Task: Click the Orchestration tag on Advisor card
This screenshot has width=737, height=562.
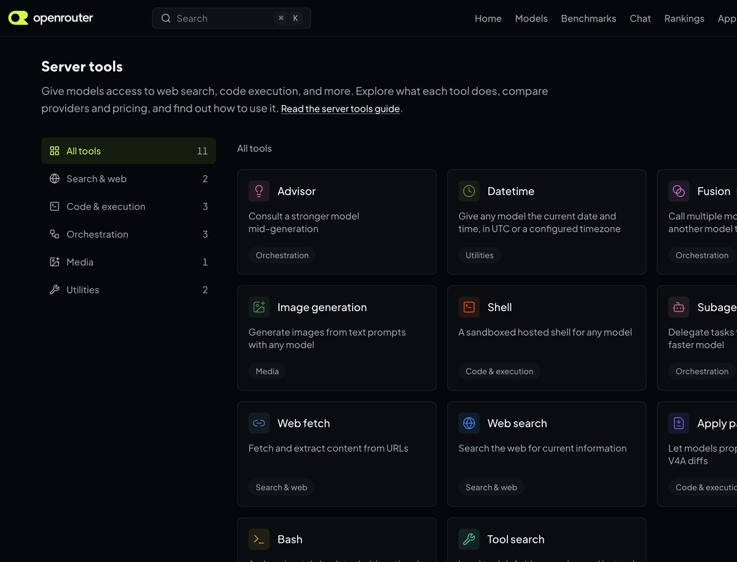Action: 282,255
